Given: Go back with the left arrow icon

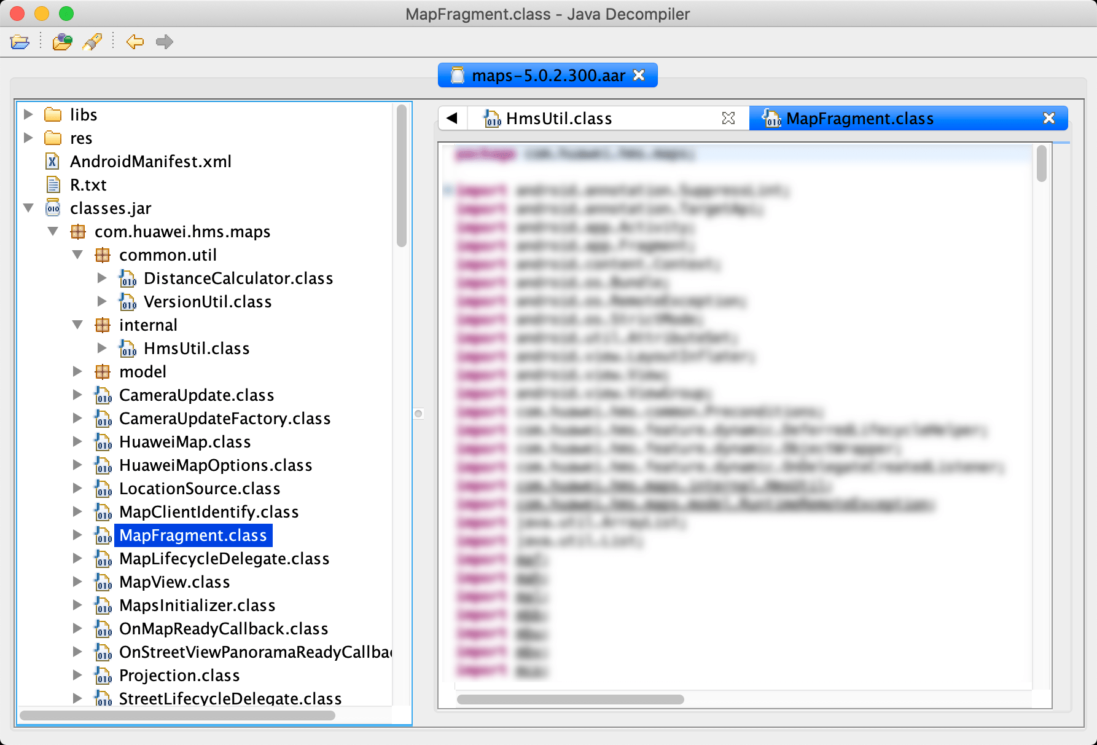Looking at the screenshot, I should [x=135, y=42].
